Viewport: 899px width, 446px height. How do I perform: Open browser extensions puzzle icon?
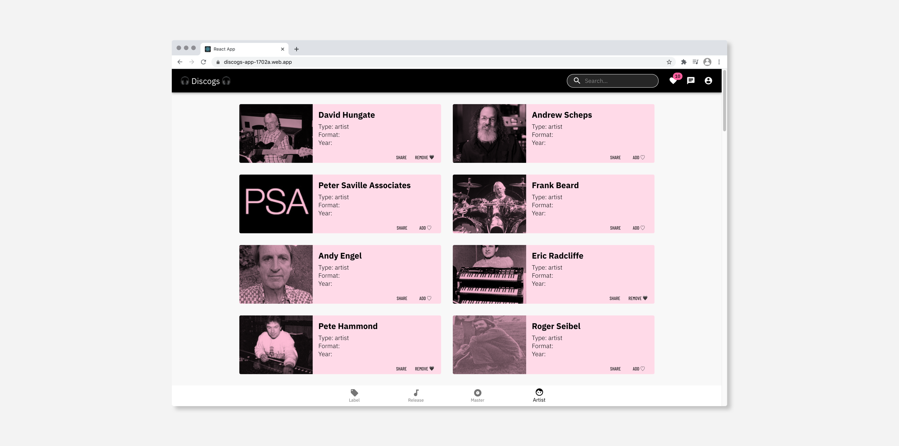684,62
